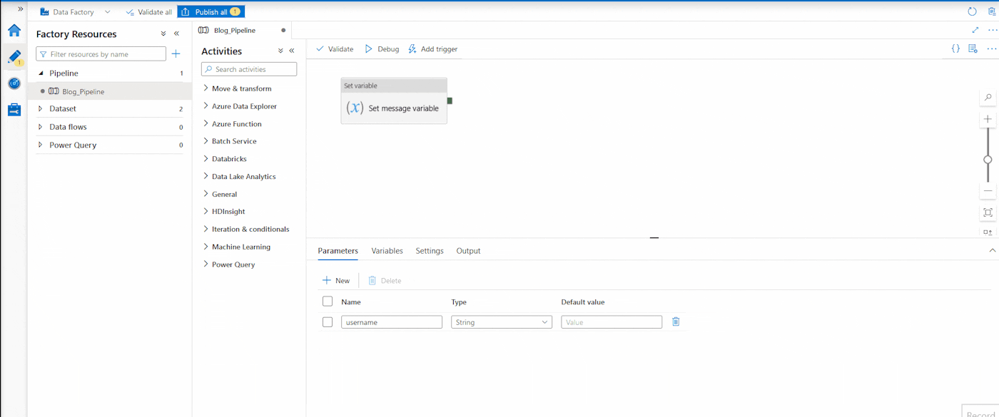Zoom out on the canvas
This screenshot has height=417, width=999.
point(988,190)
